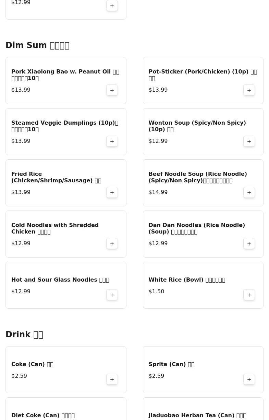Add Pot-Sticker (Pork/Chicken) to order
The height and width of the screenshot is (420, 269).
[249, 90]
